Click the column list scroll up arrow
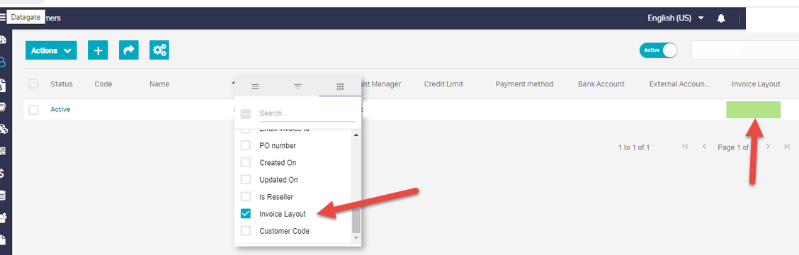799x255 pixels. click(x=356, y=135)
